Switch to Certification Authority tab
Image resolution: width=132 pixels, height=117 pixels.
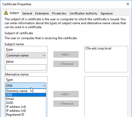83,13
